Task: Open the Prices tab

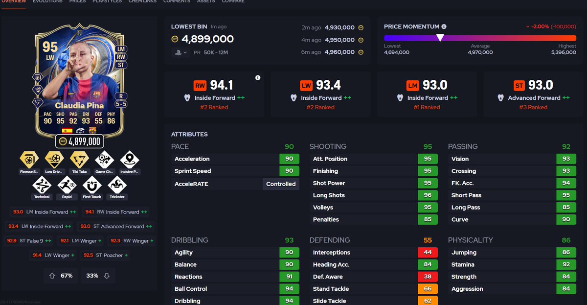Action: pyautogui.click(x=77, y=1)
